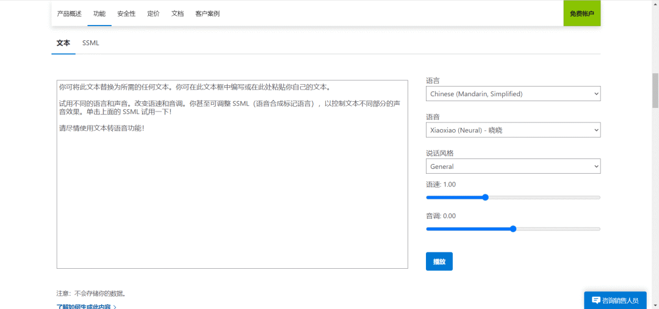Open the 定价 navigation item
The image size is (659, 309).
(x=153, y=13)
